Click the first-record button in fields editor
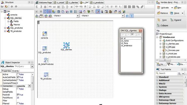 tap(123, 35)
